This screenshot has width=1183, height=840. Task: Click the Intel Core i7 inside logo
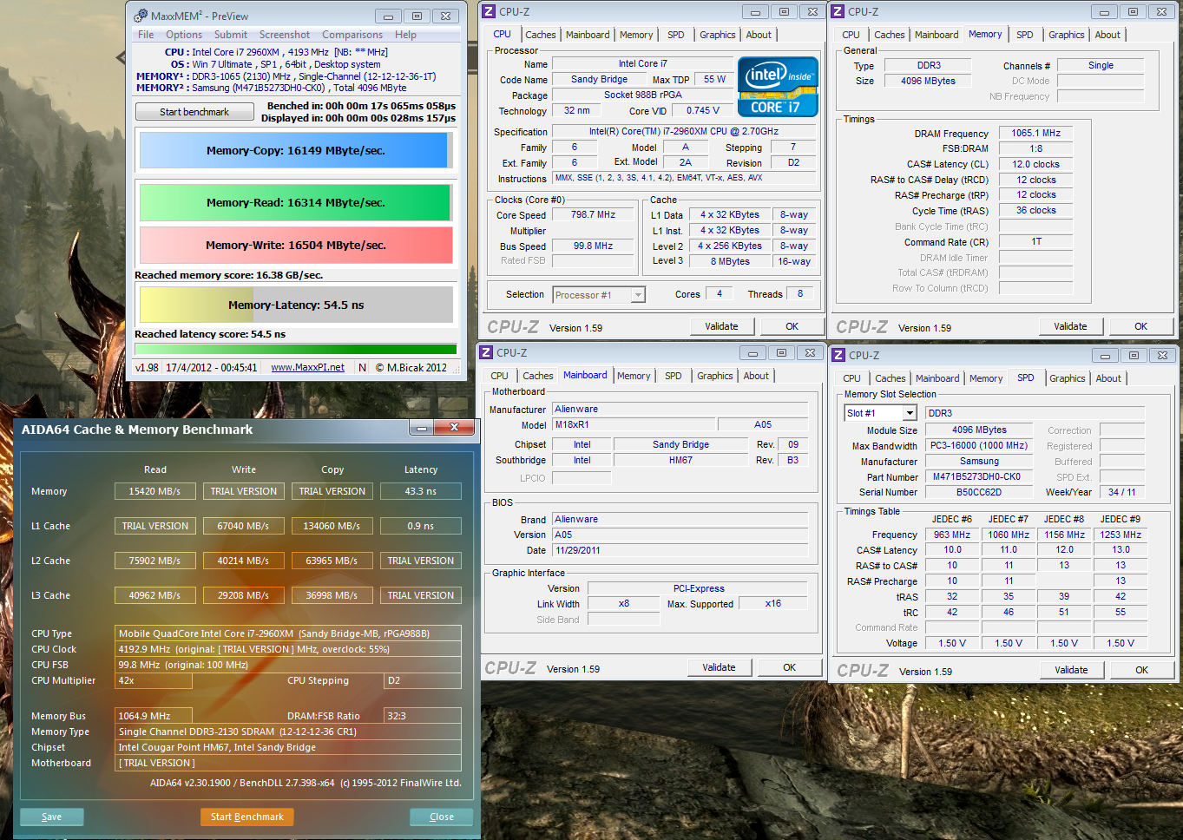tap(778, 87)
